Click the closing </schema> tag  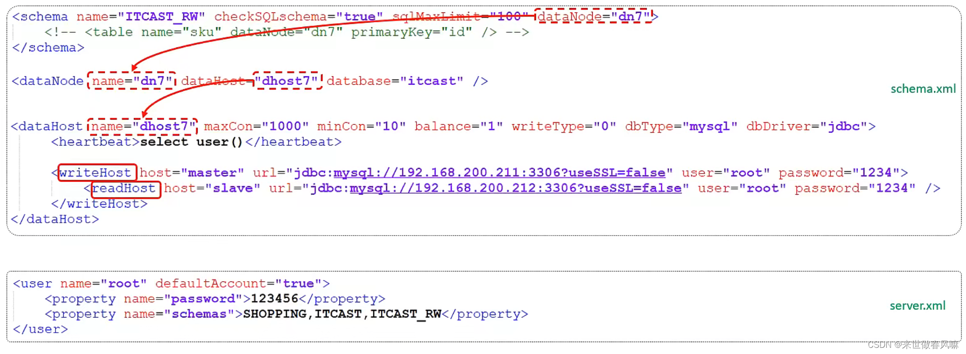pos(48,48)
